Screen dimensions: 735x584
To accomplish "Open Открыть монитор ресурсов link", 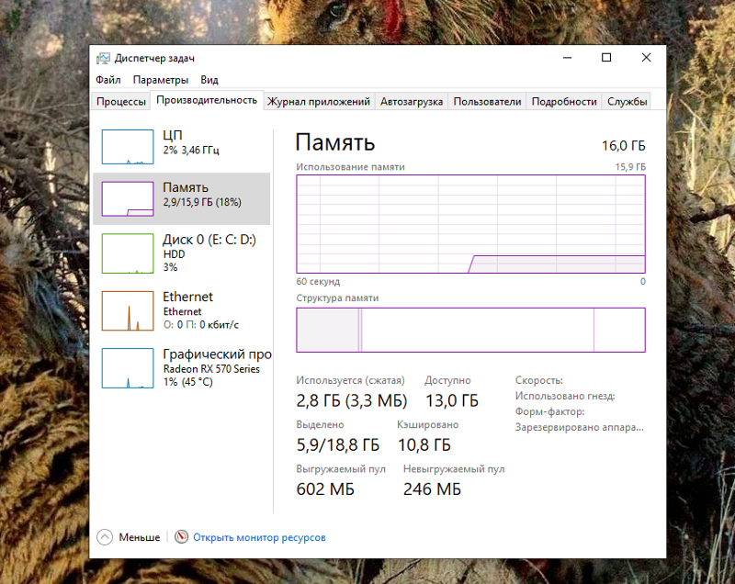I will 260,536.
